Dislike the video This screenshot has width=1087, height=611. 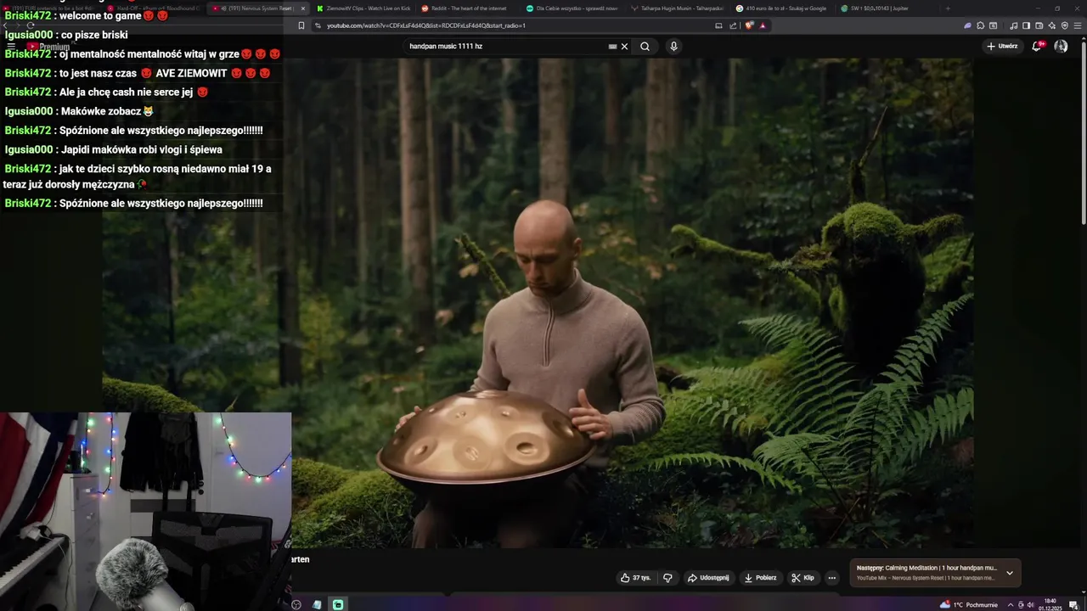tap(667, 578)
